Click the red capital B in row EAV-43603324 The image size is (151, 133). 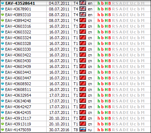click(x=109, y=38)
